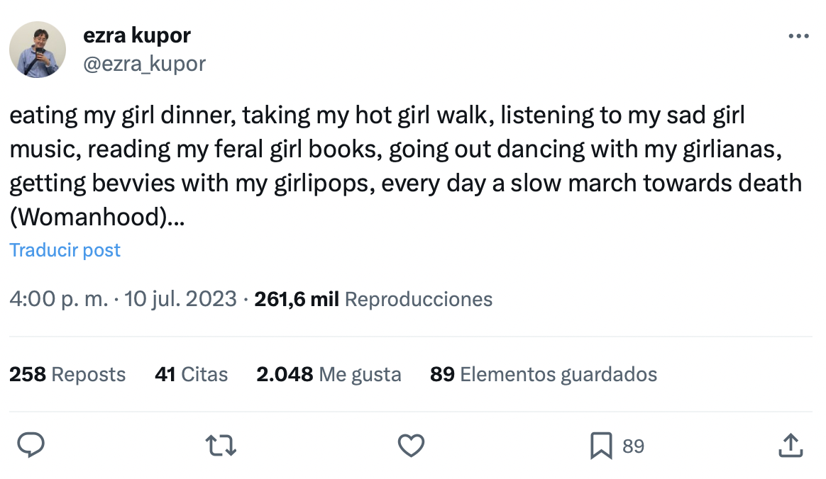Click the reply speech bubble icon
The image size is (826, 479).
tap(31, 446)
